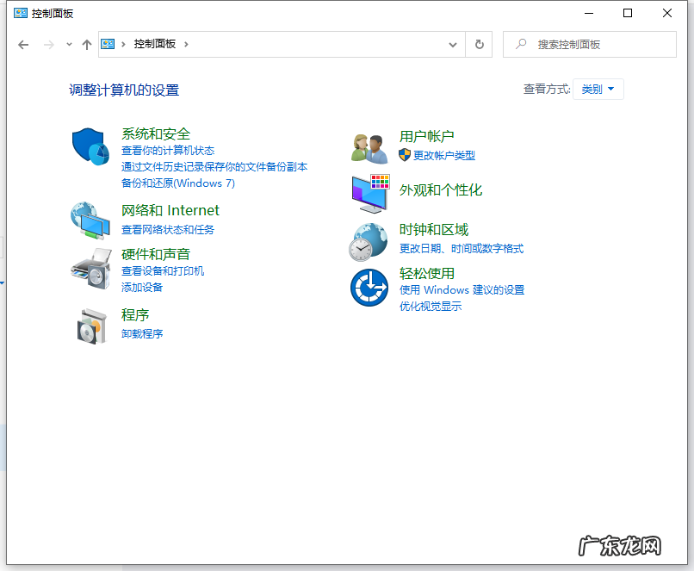Click the refresh icon next to the address bar

[x=479, y=44]
